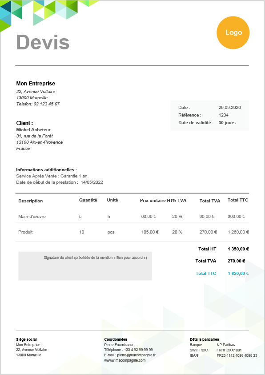Open the www.macompagnie.com website link
Viewport: 265px width, 375px height.
[125, 360]
